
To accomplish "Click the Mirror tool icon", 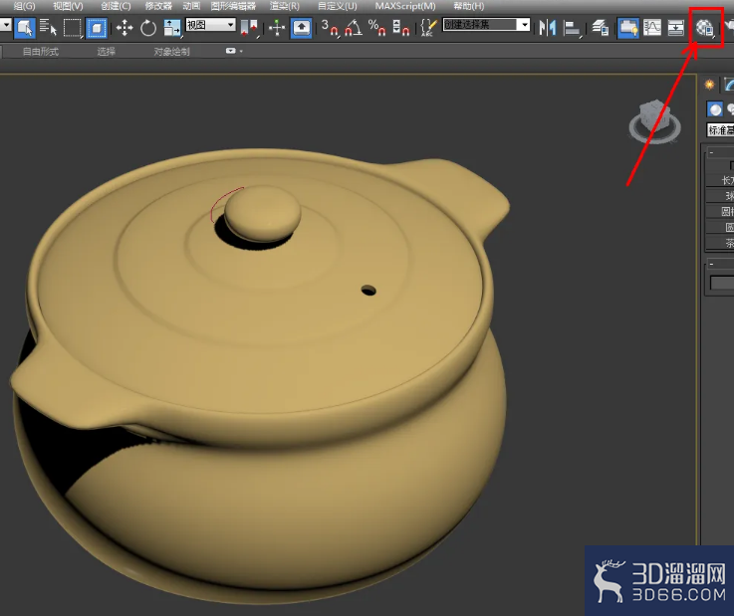I will click(x=547, y=28).
